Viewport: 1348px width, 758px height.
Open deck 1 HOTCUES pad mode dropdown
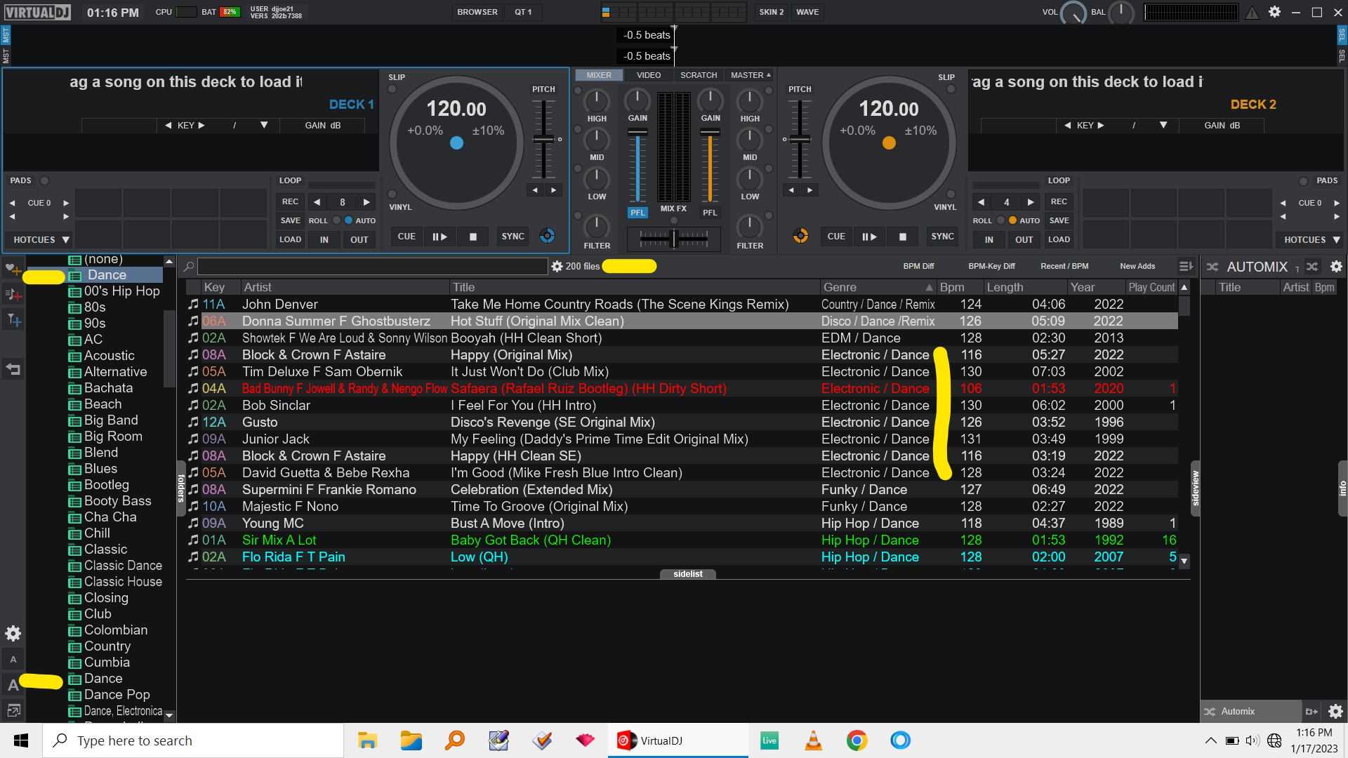pos(41,240)
